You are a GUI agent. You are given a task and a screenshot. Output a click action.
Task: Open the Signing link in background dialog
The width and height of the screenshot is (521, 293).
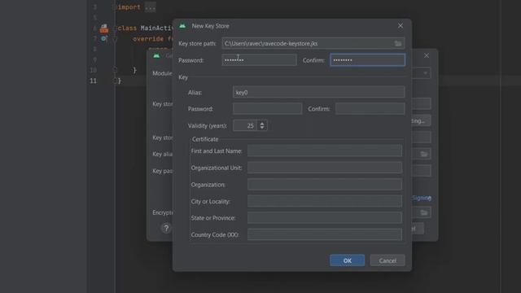point(422,198)
